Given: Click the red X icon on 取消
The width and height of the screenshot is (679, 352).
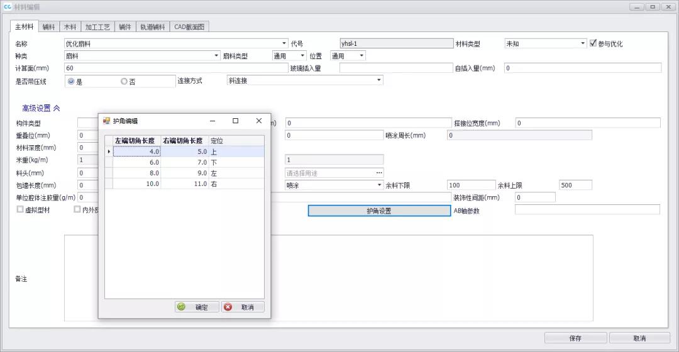Looking at the screenshot, I should (x=228, y=307).
